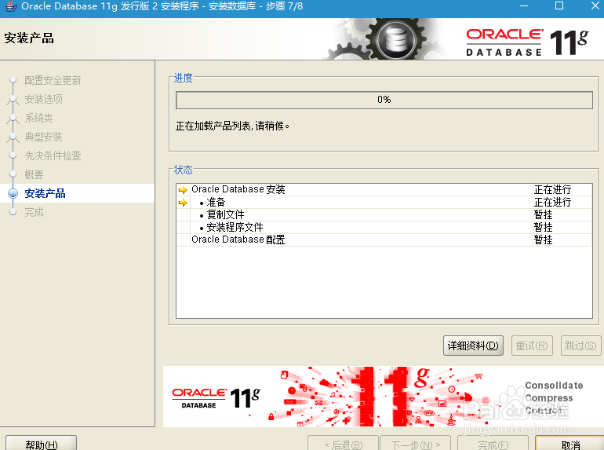
Task: Maximize the installer window
Action: [559, 5]
